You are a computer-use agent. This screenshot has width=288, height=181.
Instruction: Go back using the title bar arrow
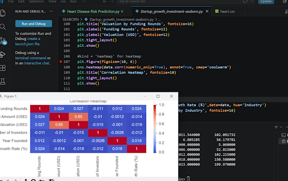[105, 1]
